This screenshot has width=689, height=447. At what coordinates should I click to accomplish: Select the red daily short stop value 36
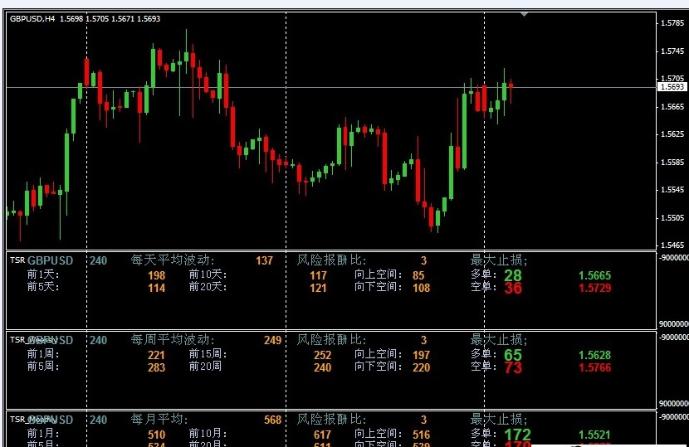coord(513,288)
